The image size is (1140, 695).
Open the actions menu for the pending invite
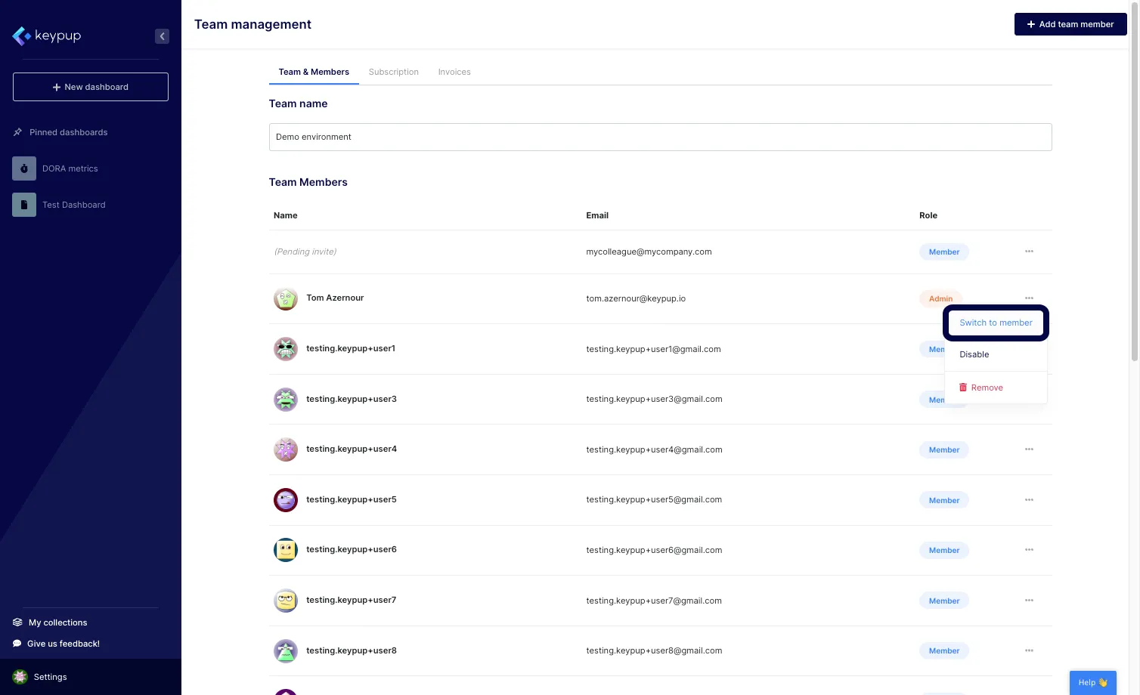1029,251
